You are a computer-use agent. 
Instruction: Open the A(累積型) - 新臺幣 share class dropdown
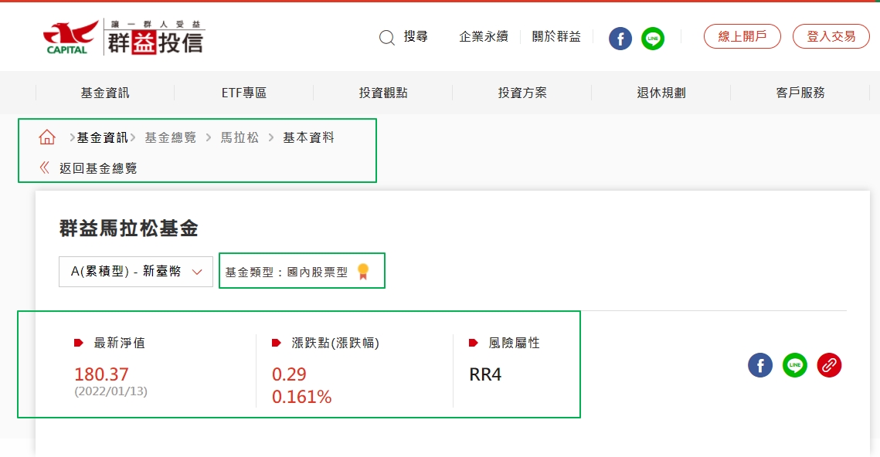[135, 271]
